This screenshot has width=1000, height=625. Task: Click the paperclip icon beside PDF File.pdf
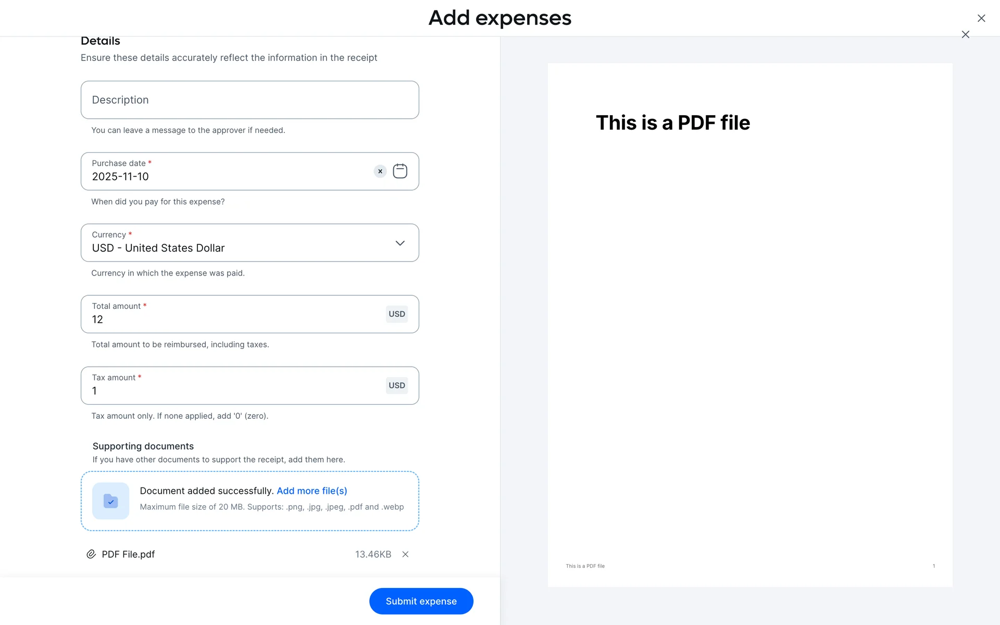pyautogui.click(x=91, y=554)
